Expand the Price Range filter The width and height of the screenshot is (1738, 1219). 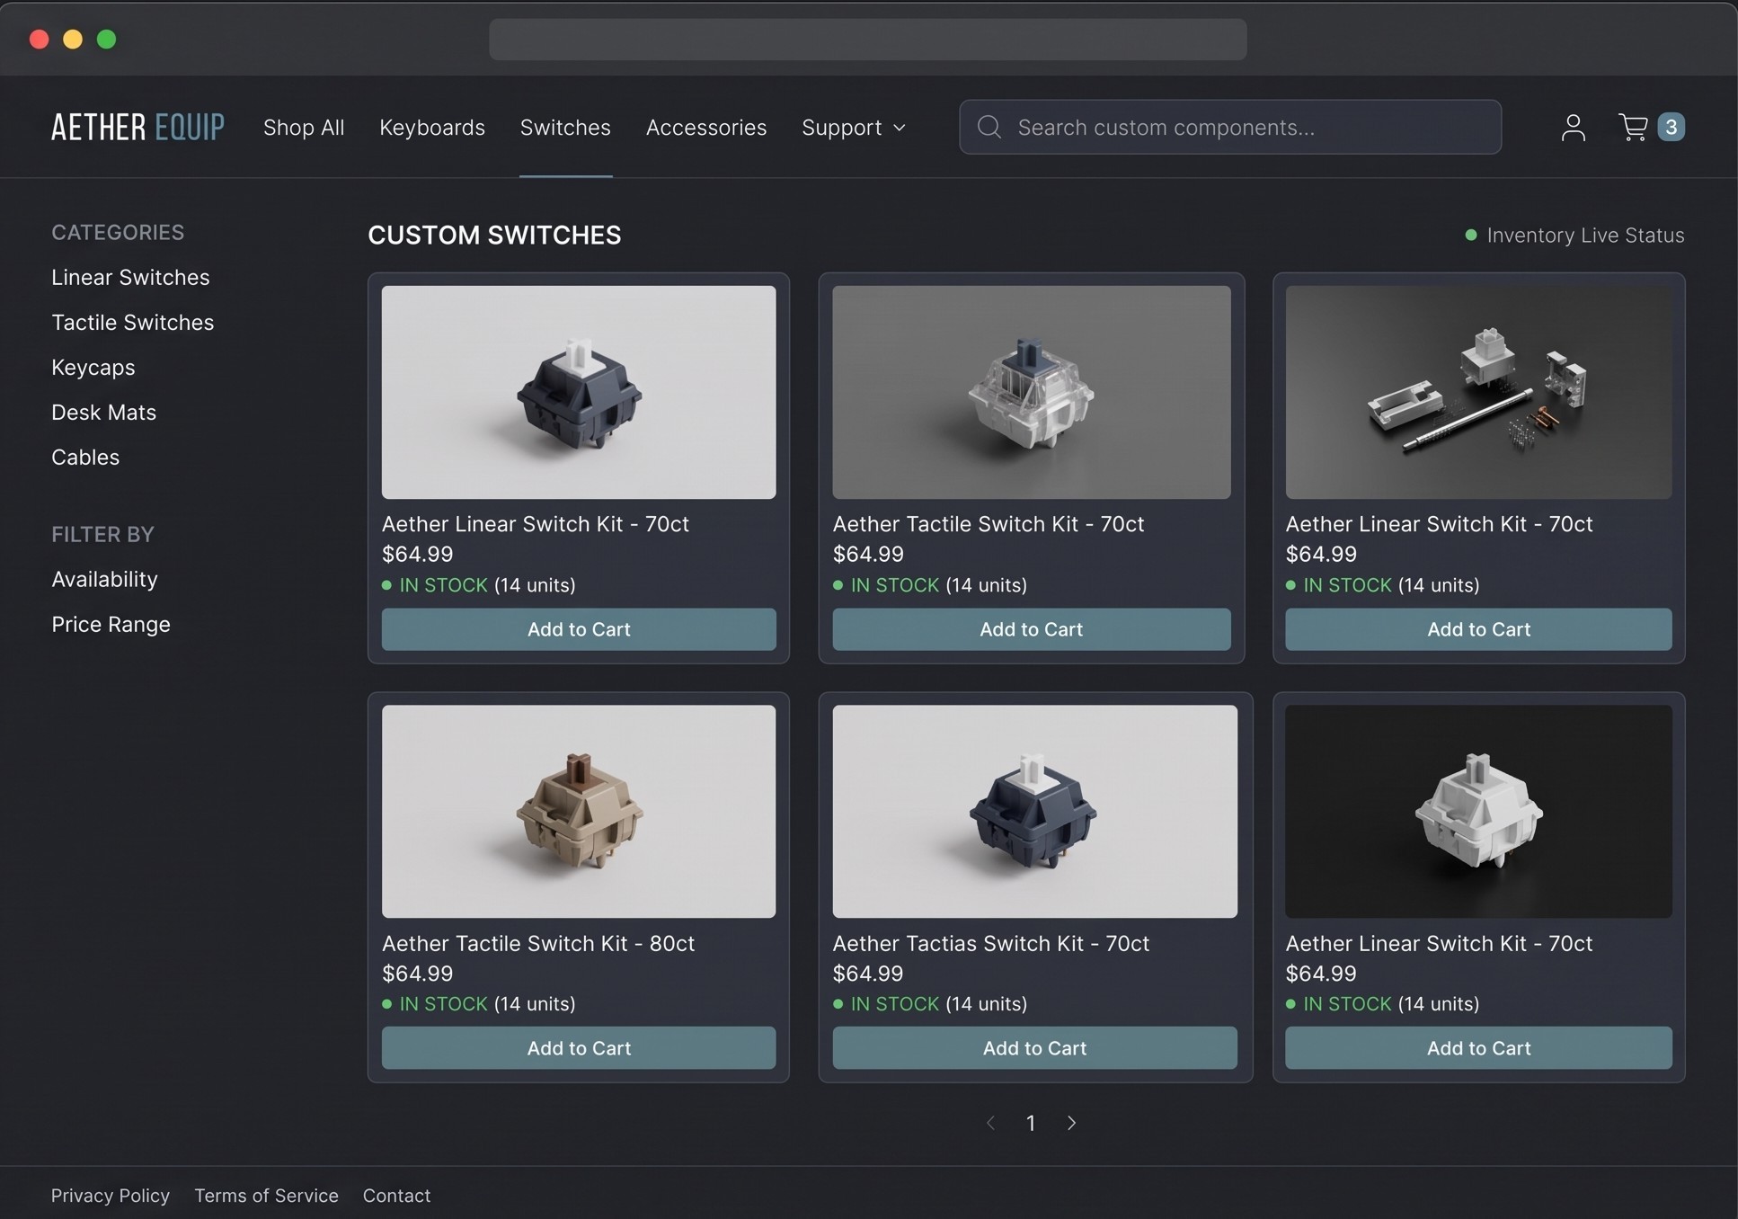tap(111, 624)
